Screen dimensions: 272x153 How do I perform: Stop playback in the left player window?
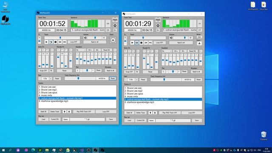pos(56,42)
